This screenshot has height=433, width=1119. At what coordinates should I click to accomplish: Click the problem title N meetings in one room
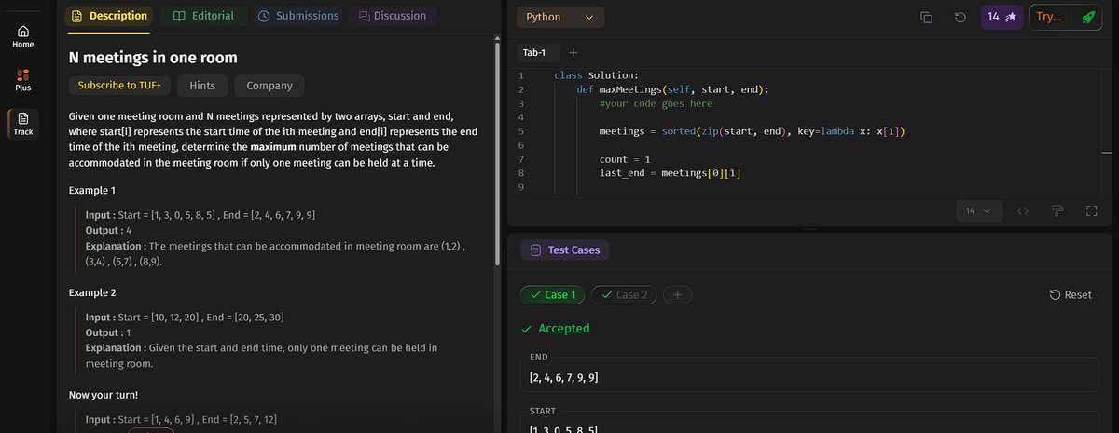pyautogui.click(x=153, y=57)
